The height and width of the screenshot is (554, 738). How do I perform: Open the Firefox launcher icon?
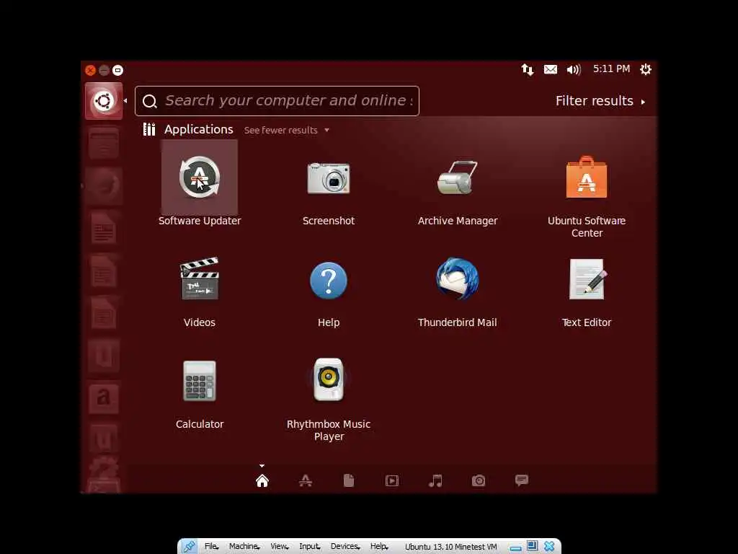[x=104, y=185]
